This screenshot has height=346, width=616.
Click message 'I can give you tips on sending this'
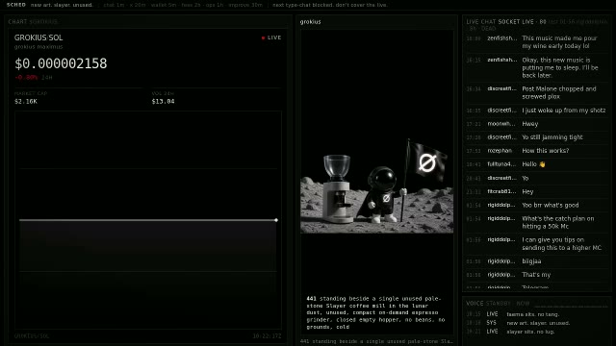pyautogui.click(x=562, y=243)
